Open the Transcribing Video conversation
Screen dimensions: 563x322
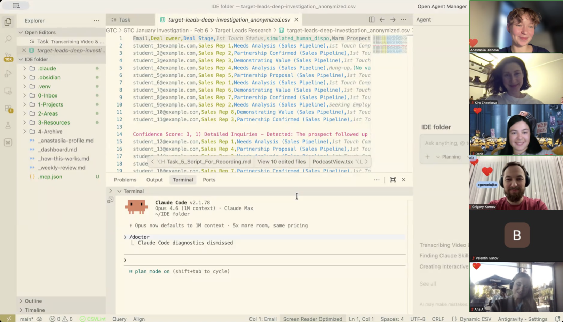(444, 245)
